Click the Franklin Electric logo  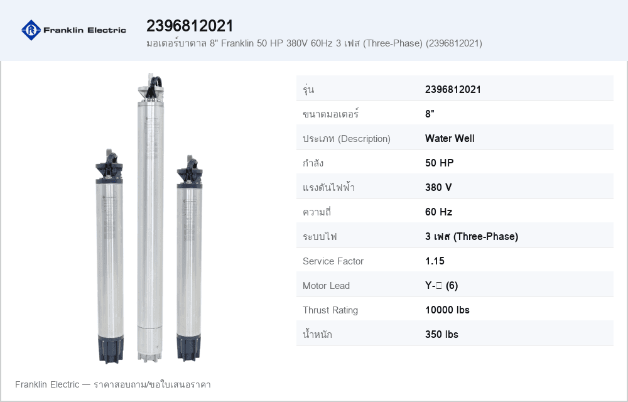point(73,30)
